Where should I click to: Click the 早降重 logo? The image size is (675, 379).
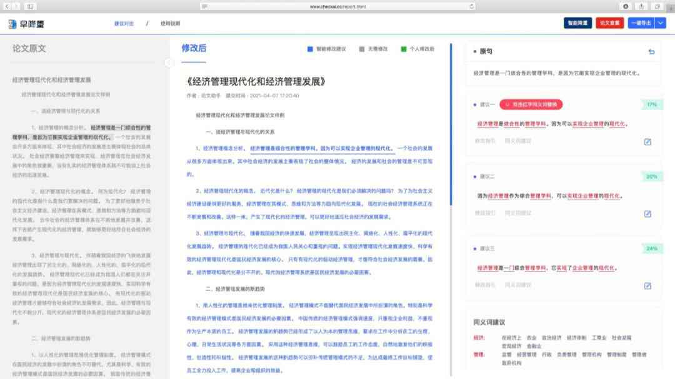tap(26, 24)
